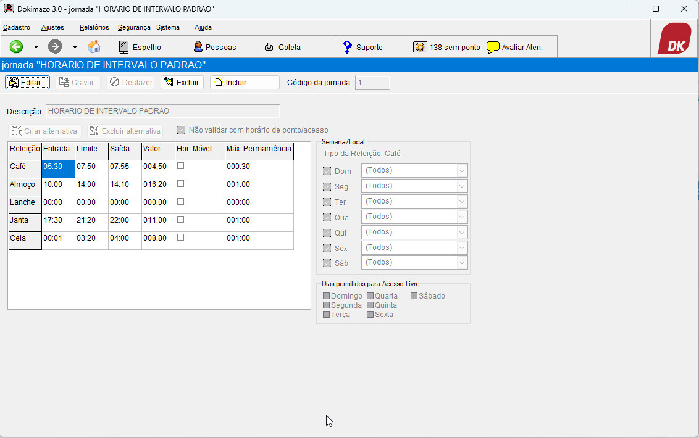The height and width of the screenshot is (438, 699).
Task: Open Pessoas from the toolbar
Action: click(x=214, y=47)
